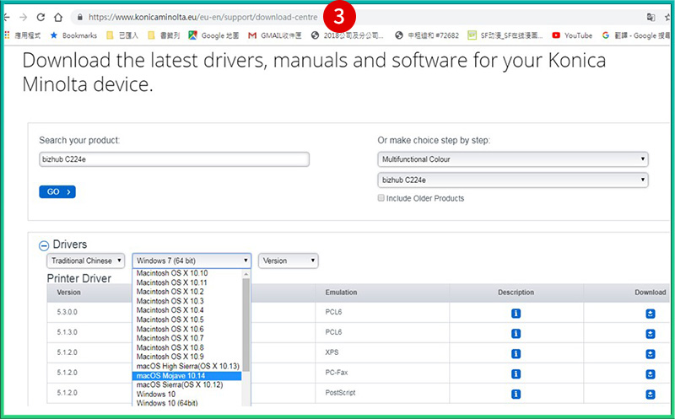Download the PostScript driver
The image size is (675, 419).
(651, 393)
